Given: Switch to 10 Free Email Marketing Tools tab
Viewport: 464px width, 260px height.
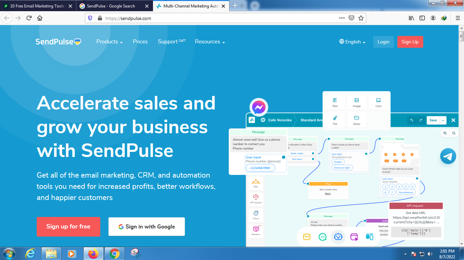Looking at the screenshot, I should click(x=38, y=6).
